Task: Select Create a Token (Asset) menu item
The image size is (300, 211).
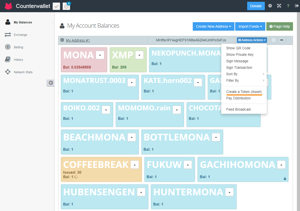Action: (x=244, y=92)
